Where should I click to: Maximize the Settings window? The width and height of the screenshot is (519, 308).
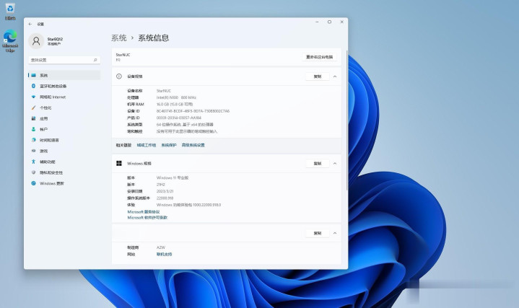pyautogui.click(x=329, y=22)
